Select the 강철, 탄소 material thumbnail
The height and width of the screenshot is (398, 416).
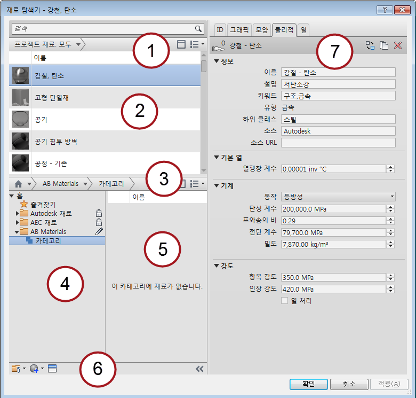[x=20, y=75]
